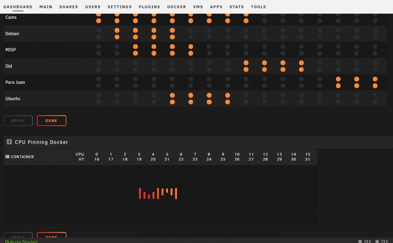393x243 pixels.
Task: Turn off MISP's first orange upper dot
Action: [135, 47]
